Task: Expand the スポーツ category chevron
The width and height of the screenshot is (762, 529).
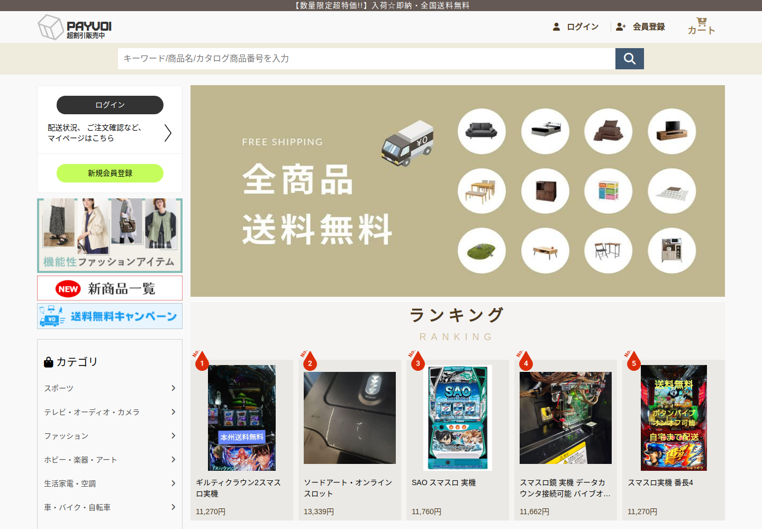Action: pos(173,388)
